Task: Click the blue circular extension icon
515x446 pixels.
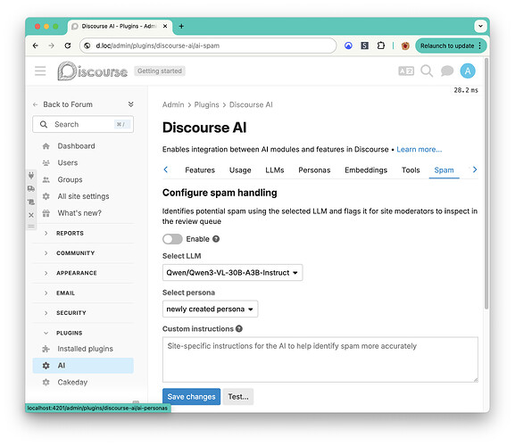Action: 348,45
